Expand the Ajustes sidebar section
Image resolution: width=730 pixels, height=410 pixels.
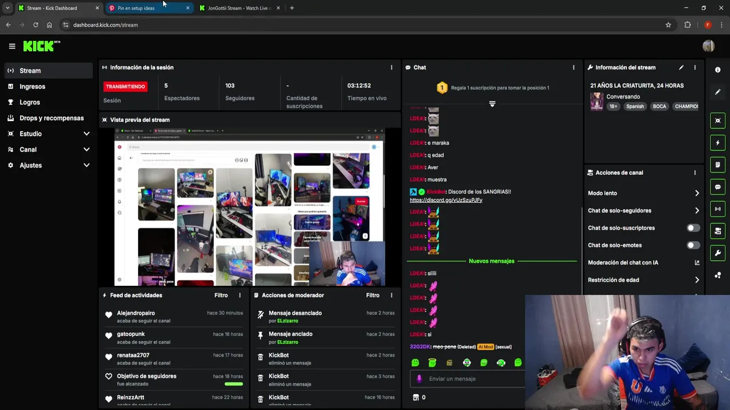tap(86, 165)
